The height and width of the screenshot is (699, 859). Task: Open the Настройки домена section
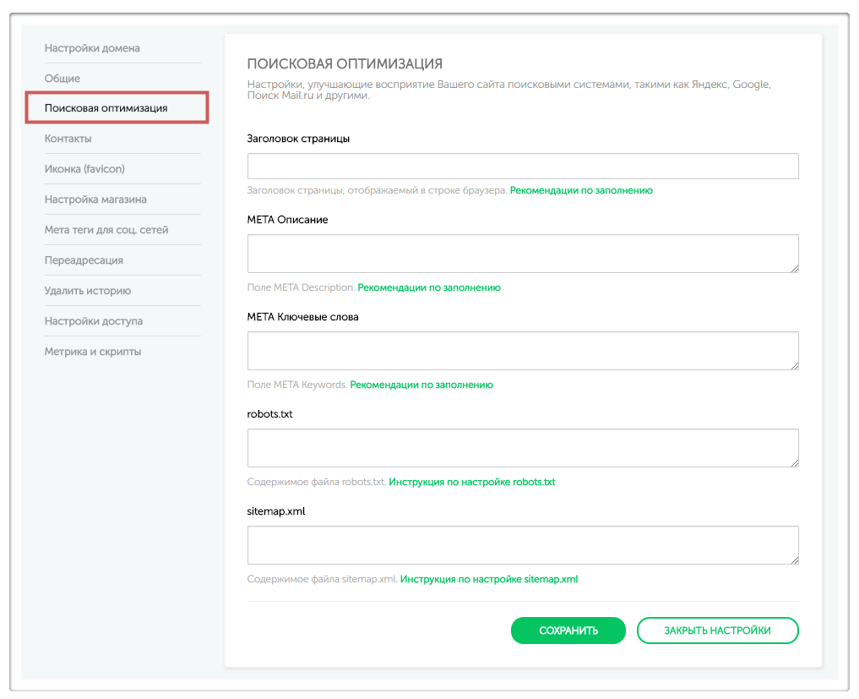[x=92, y=48]
